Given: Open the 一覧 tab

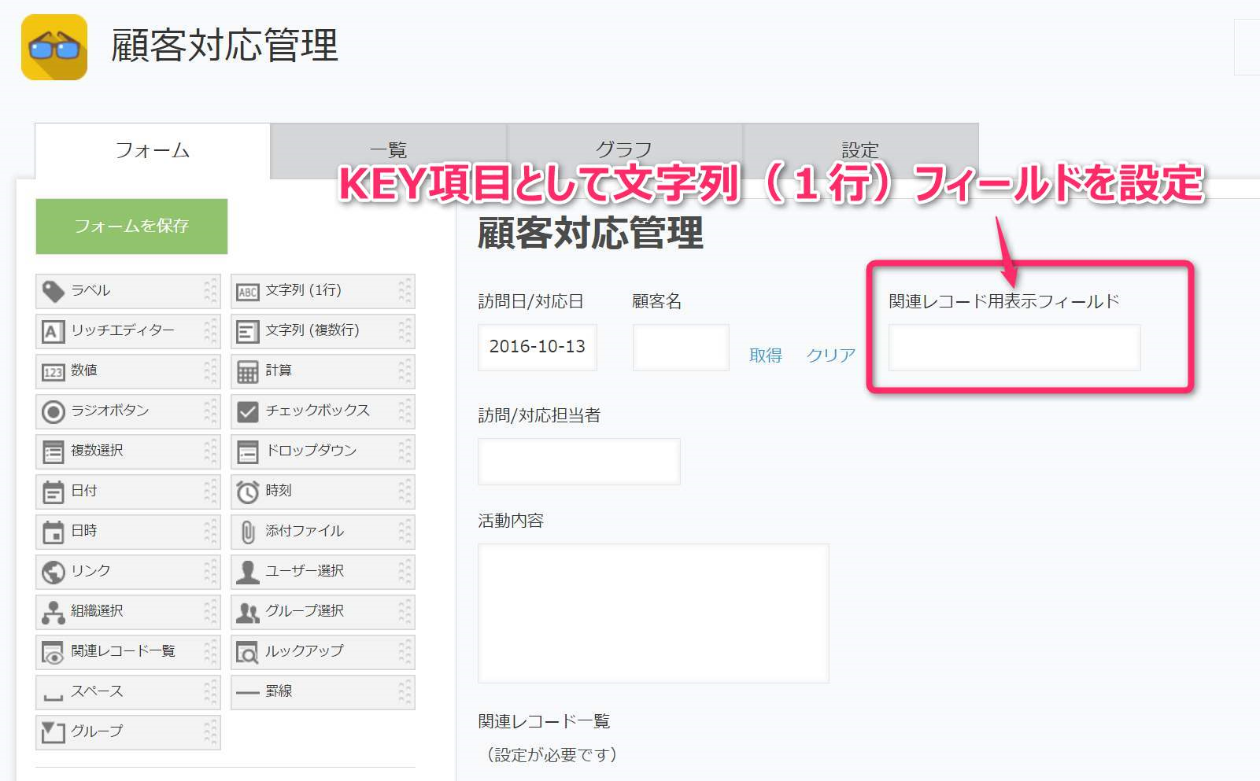Looking at the screenshot, I should tap(388, 151).
